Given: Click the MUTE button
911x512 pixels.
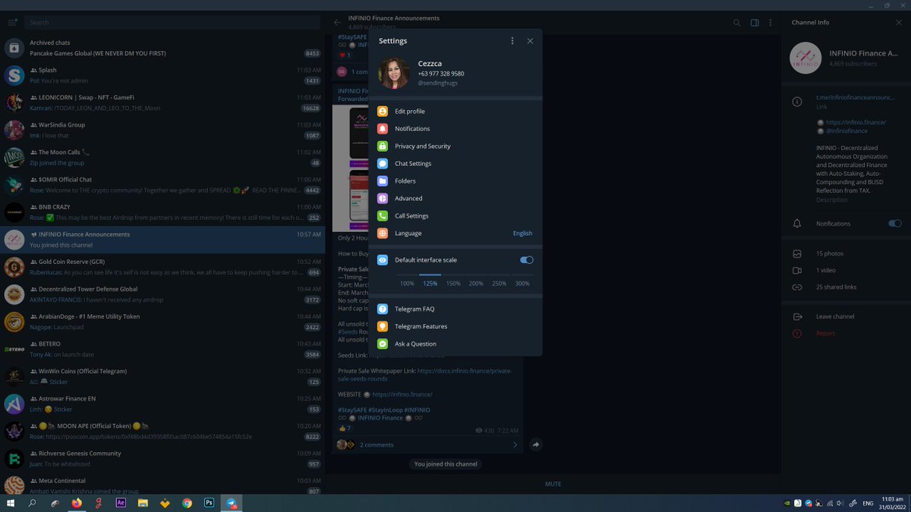Looking at the screenshot, I should [x=553, y=484].
